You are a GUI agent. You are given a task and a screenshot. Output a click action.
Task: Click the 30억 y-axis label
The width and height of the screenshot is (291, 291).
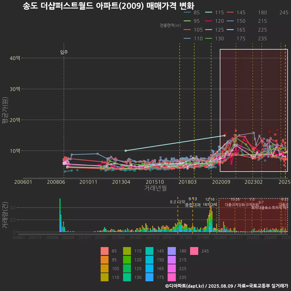[x=15, y=89]
